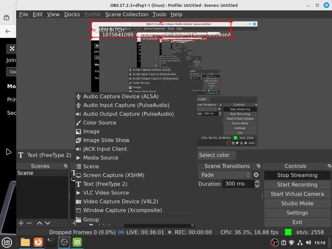Screen dimensions: 332x249
Task: Click the paintbrush icon beside Color Source
Action: [x=78, y=123]
